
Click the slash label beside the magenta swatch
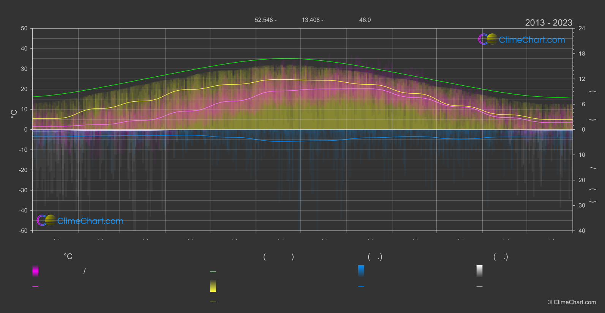85,271
